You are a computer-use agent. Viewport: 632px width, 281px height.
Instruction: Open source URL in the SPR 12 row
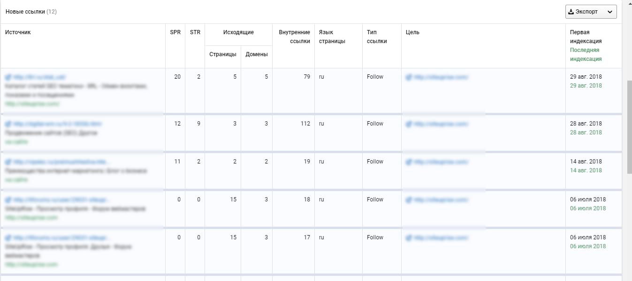[x=58, y=124]
